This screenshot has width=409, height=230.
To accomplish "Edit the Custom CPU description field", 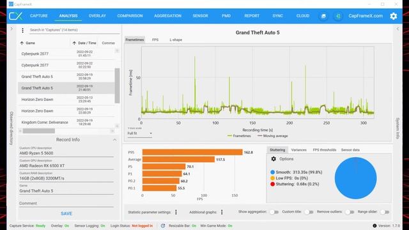I will point(66,153).
